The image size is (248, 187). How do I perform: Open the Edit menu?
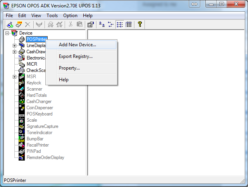[22, 16]
